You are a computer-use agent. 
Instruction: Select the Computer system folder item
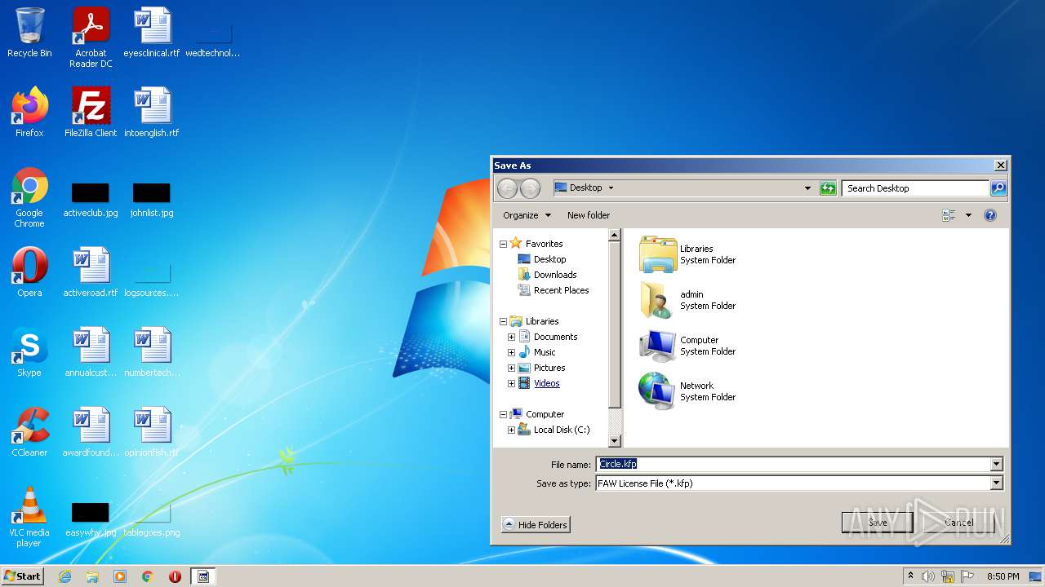[x=688, y=346]
